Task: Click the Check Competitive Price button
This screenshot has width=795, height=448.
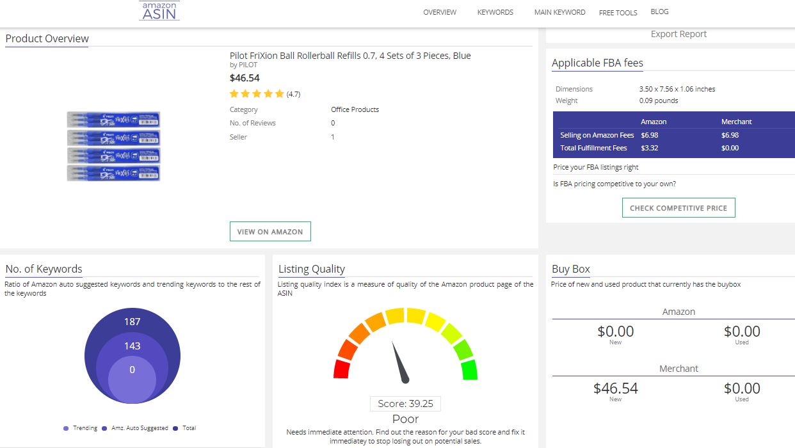Action: click(679, 208)
